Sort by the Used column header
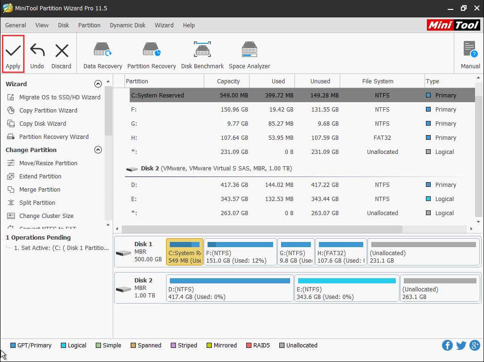This screenshot has width=484, height=362. (x=272, y=81)
